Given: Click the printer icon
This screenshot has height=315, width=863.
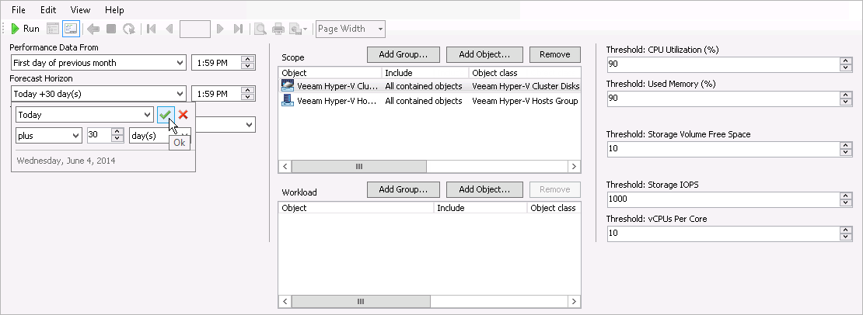Looking at the screenshot, I should 278,29.
